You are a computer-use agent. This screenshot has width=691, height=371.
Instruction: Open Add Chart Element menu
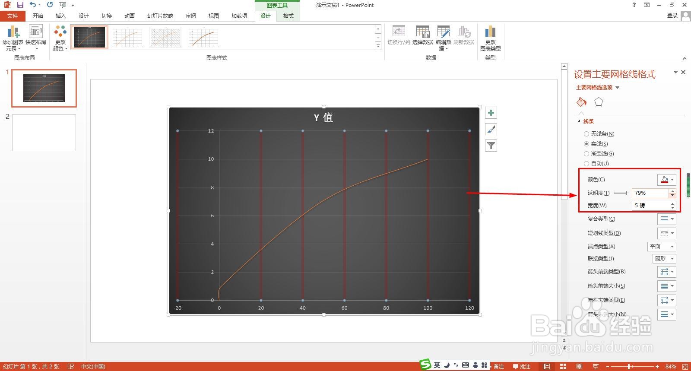click(13, 38)
